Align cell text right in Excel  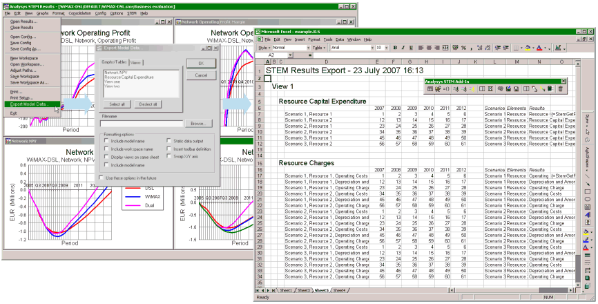click(436, 48)
